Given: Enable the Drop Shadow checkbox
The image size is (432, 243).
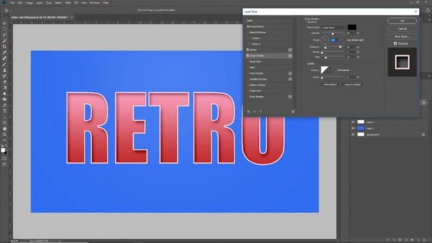Looking at the screenshot, I should (248, 97).
